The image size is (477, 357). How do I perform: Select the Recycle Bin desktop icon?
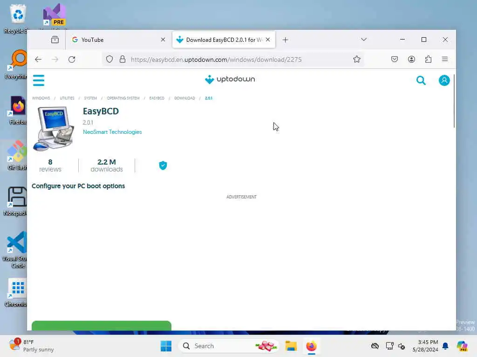click(x=16, y=19)
